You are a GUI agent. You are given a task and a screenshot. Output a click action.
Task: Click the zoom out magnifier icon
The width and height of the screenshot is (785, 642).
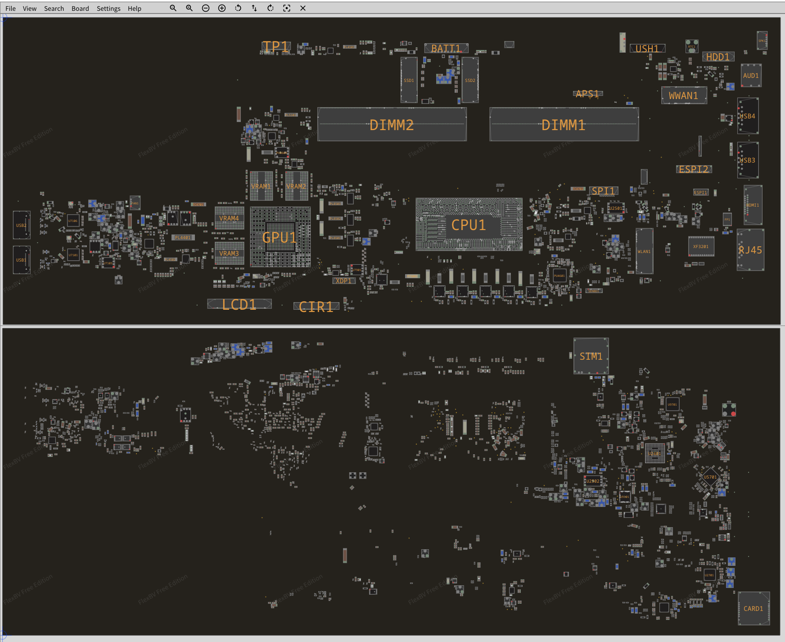click(173, 8)
